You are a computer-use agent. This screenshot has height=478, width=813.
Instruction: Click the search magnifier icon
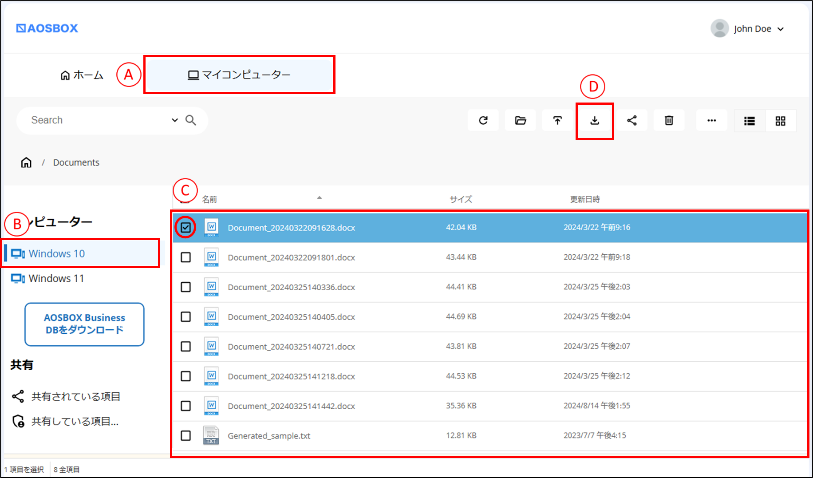(191, 120)
